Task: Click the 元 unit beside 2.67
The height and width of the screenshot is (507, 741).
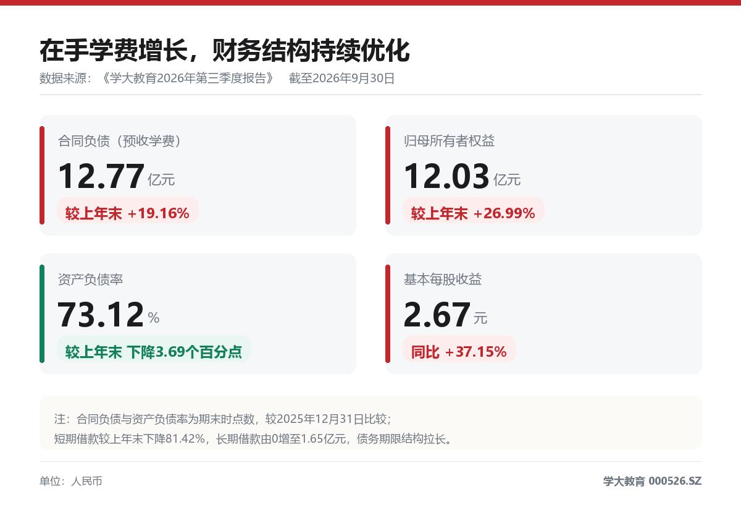Action: pyautogui.click(x=480, y=318)
